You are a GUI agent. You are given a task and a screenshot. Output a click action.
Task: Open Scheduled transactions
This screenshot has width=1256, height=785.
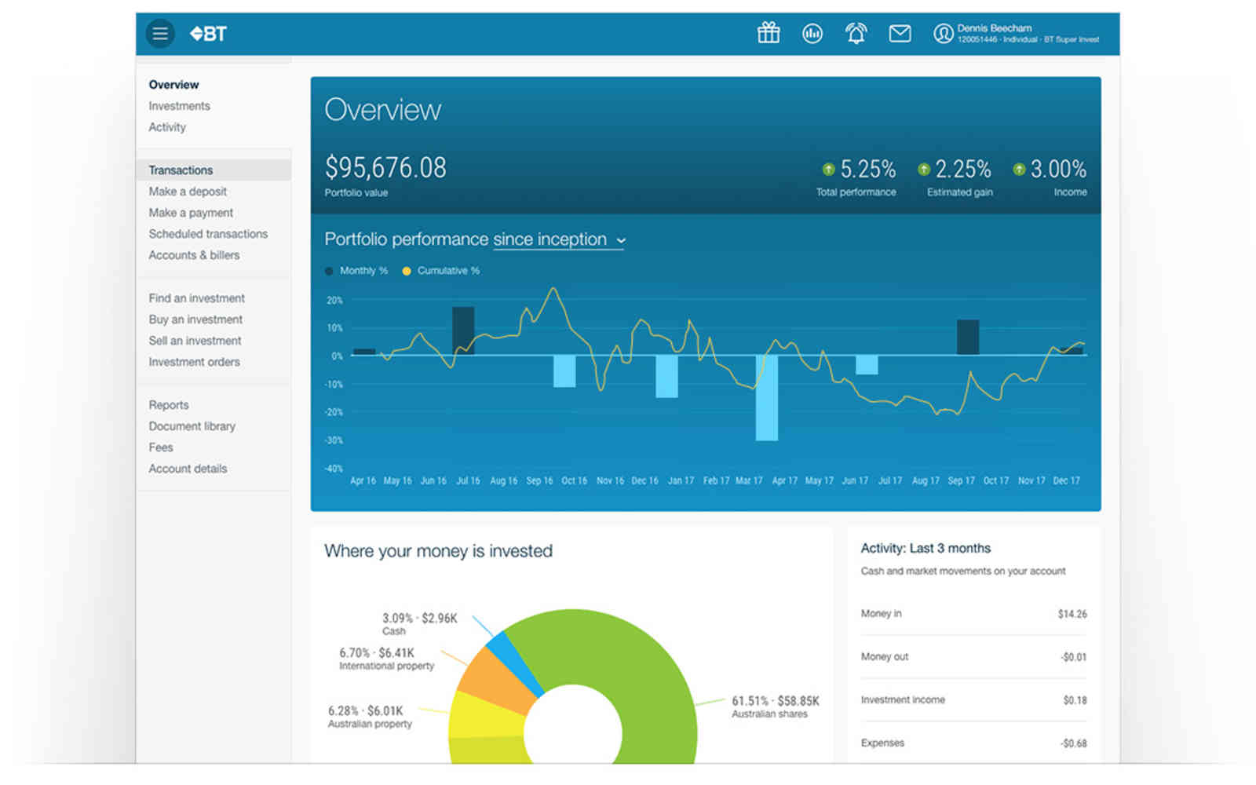[x=208, y=234]
